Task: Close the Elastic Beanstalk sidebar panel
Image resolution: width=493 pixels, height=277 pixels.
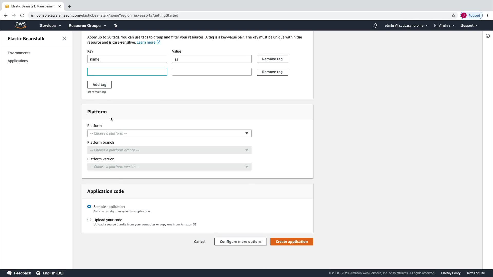Action: [64, 38]
